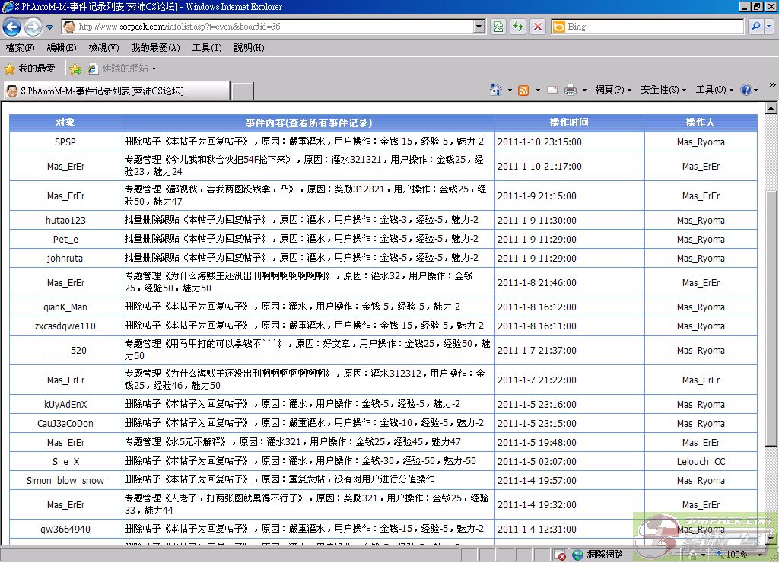Expand the address bar URL dropdown

[x=479, y=27]
